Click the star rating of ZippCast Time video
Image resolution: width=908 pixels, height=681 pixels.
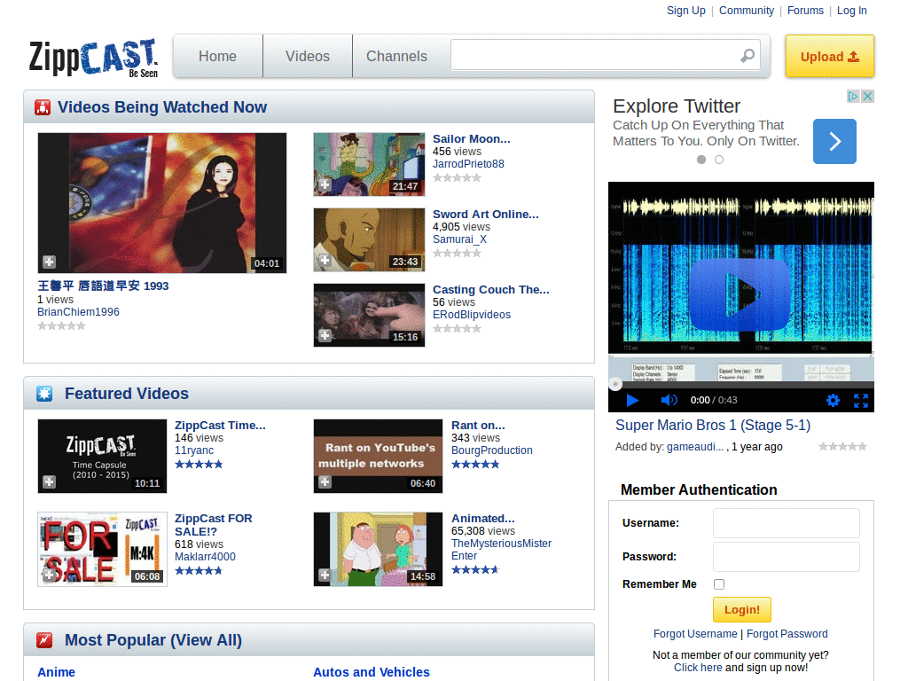point(199,464)
